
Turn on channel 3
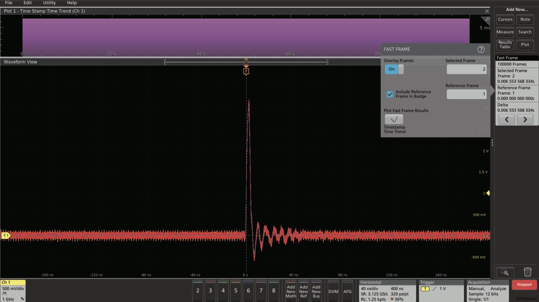click(210, 291)
